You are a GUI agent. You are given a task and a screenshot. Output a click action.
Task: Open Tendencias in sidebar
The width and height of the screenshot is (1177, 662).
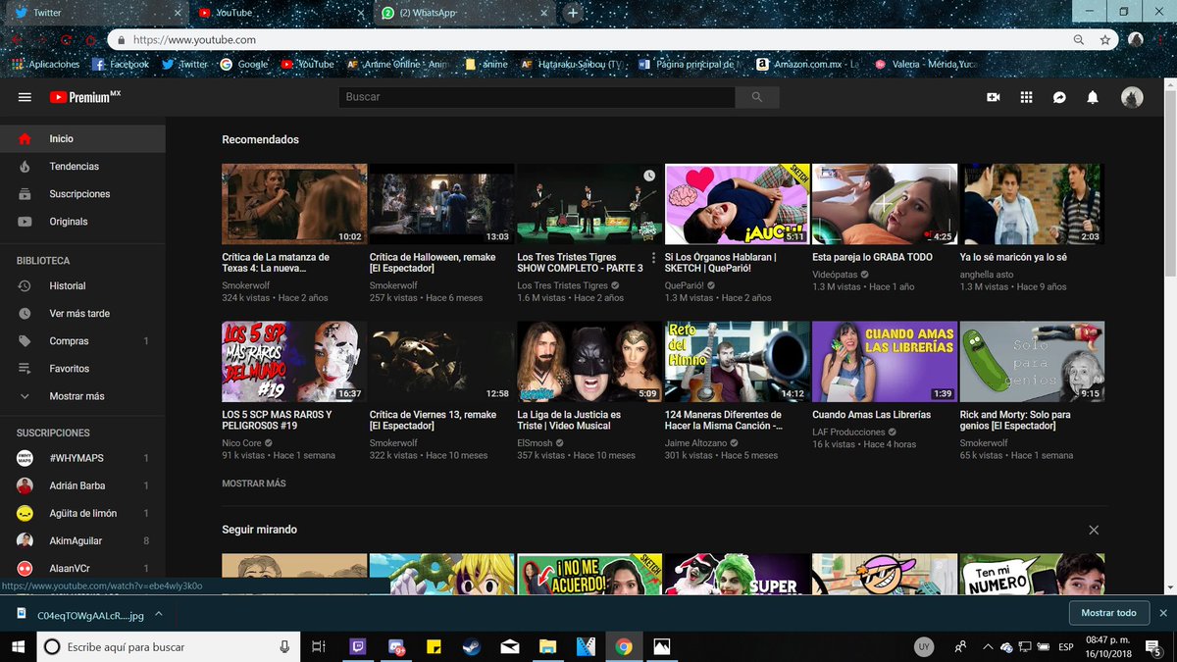point(82,167)
